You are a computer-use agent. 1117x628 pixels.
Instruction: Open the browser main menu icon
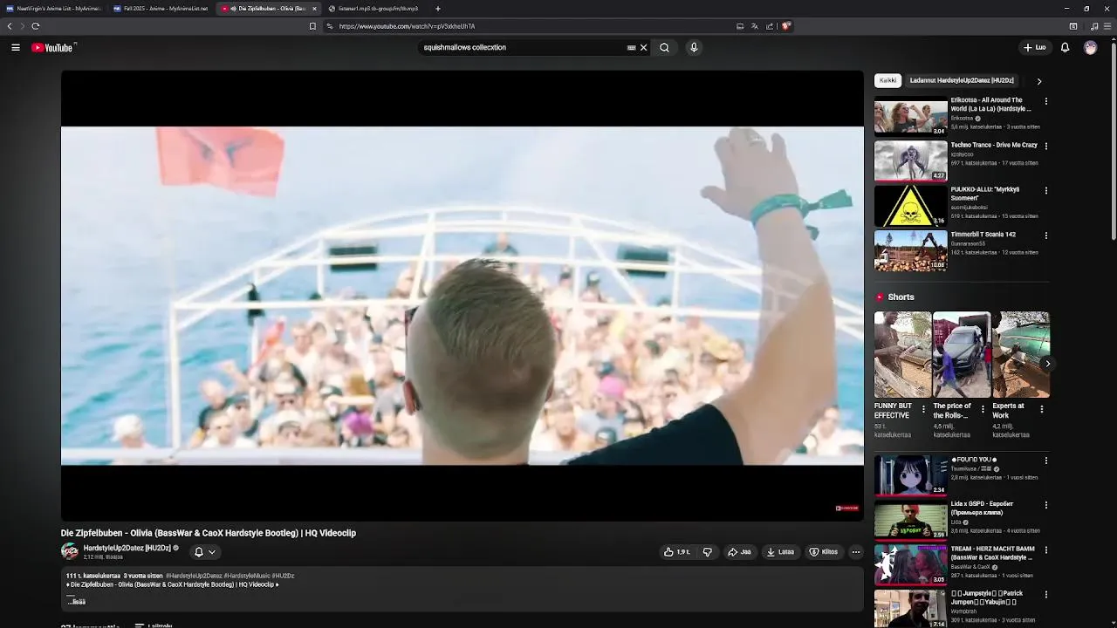[1109, 26]
